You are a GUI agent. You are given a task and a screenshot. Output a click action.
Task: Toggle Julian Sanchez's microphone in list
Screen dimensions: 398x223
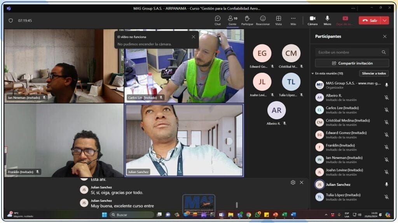point(386,185)
